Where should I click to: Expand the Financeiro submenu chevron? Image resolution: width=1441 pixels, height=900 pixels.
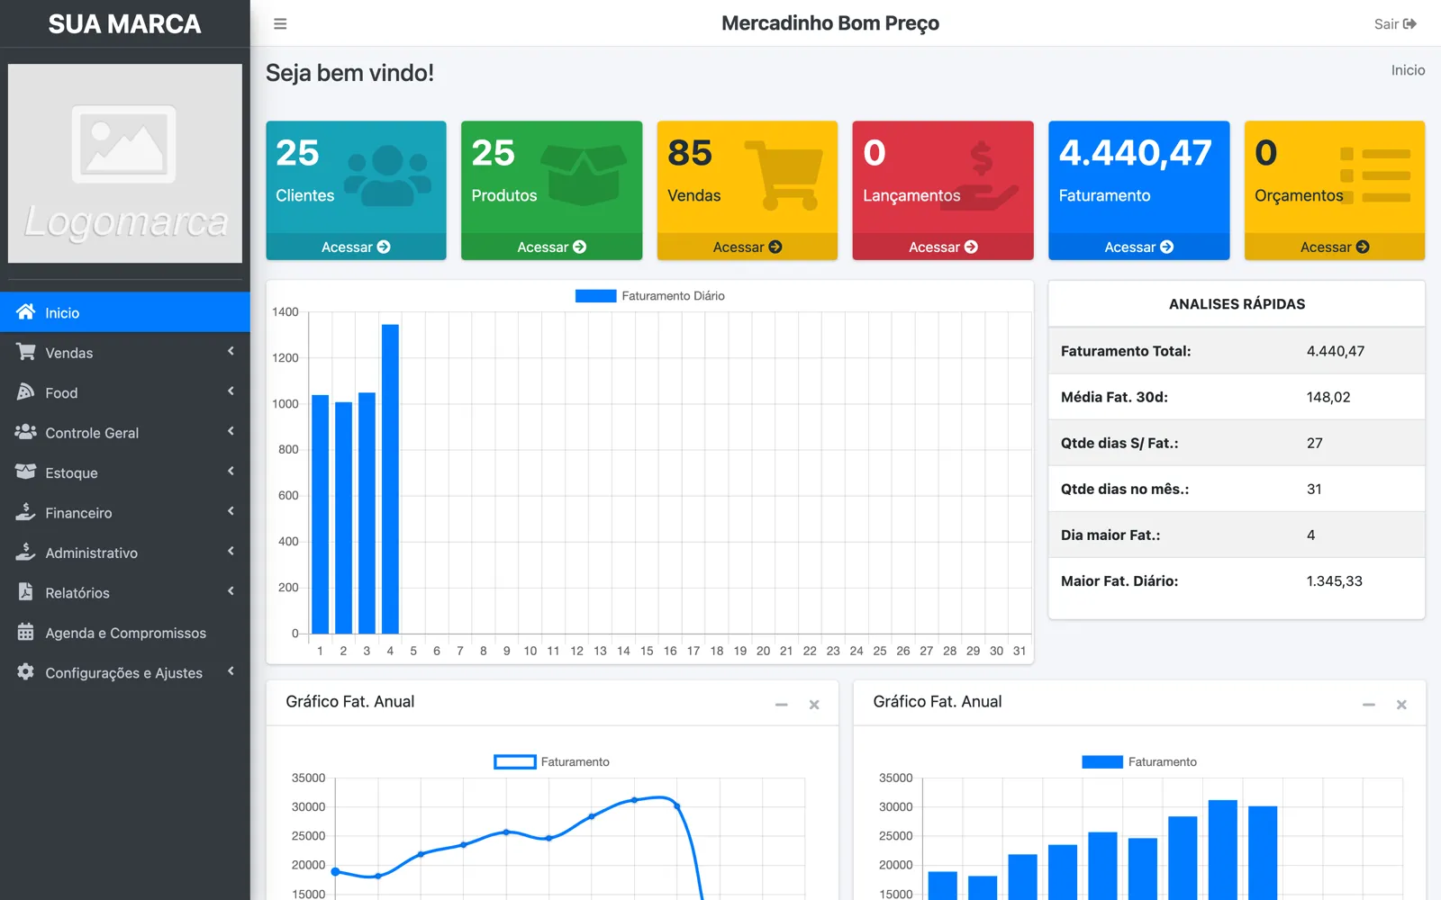pyautogui.click(x=231, y=511)
